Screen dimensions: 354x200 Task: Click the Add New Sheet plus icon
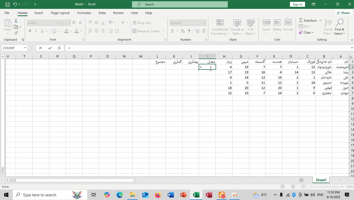[301, 180]
